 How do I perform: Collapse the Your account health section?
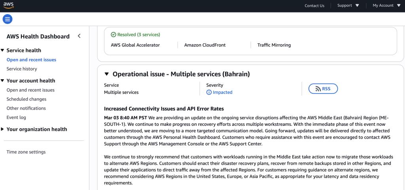click(2, 80)
